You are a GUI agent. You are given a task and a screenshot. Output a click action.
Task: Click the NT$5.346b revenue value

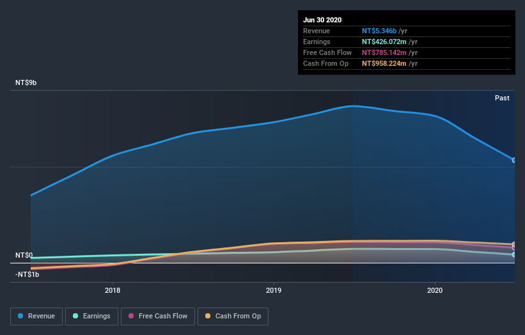click(379, 31)
